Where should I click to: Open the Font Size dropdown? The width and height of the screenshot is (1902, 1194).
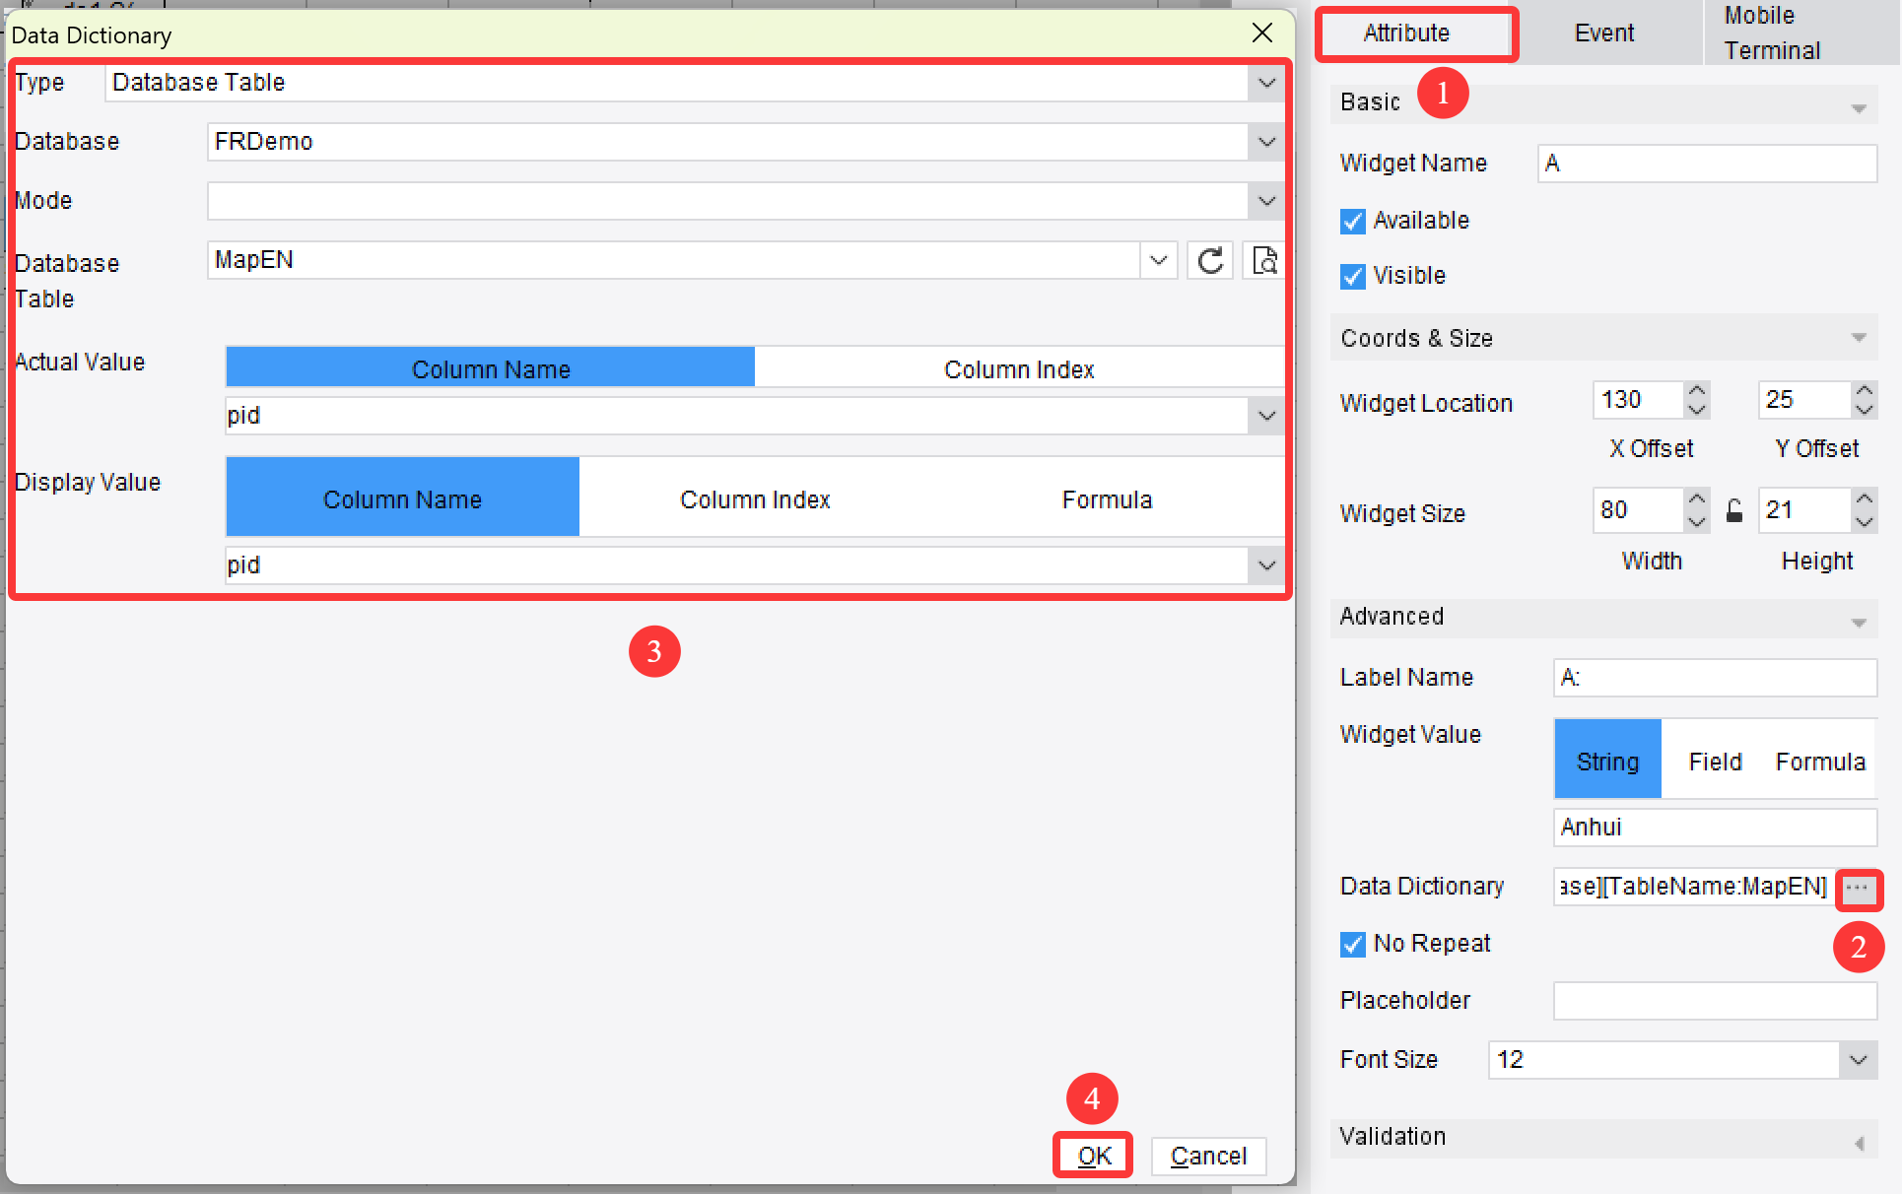[x=1859, y=1060]
